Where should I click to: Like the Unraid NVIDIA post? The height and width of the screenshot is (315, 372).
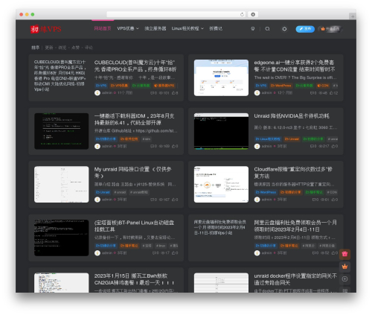335,146
